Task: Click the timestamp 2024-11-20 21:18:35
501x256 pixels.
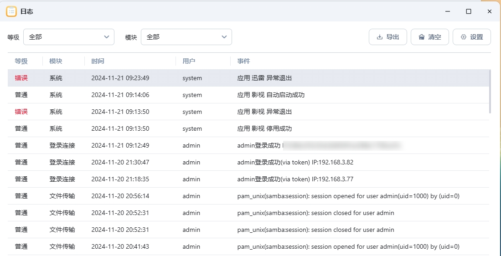Action: click(120, 179)
